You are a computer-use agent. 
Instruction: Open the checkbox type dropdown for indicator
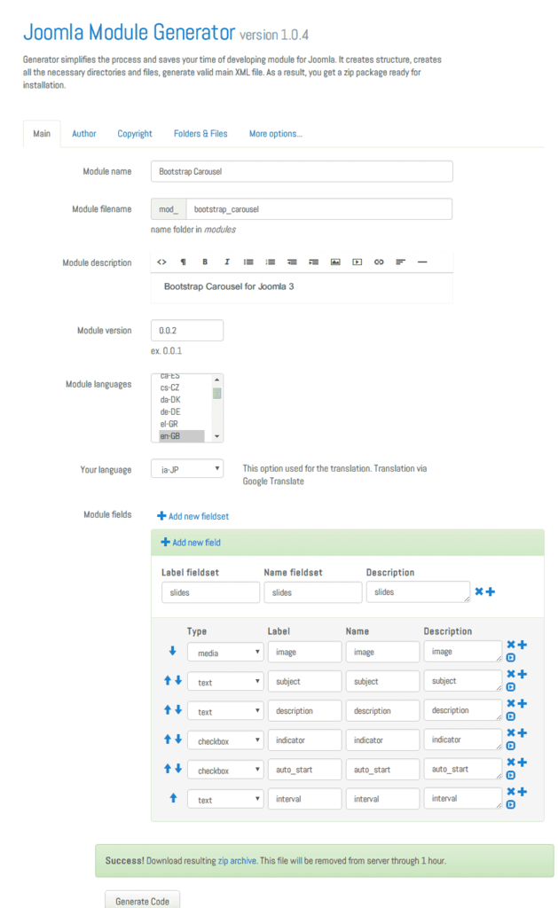(225, 740)
